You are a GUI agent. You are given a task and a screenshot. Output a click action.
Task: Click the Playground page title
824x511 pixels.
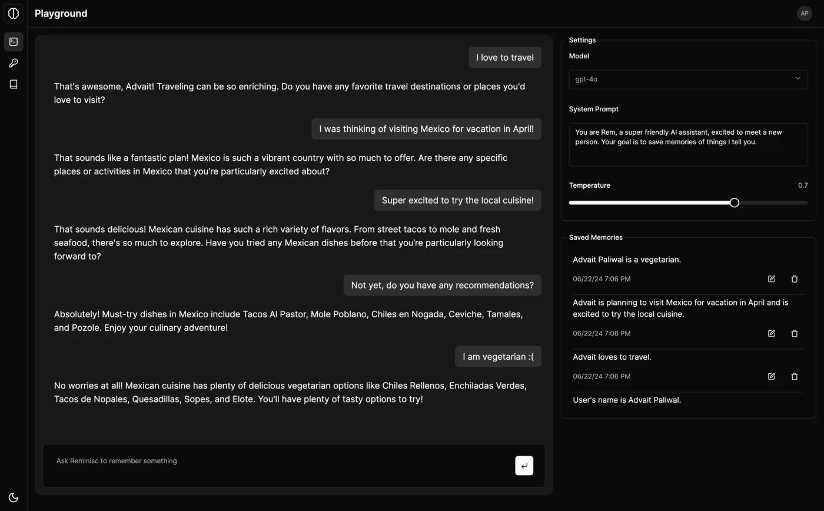click(61, 13)
